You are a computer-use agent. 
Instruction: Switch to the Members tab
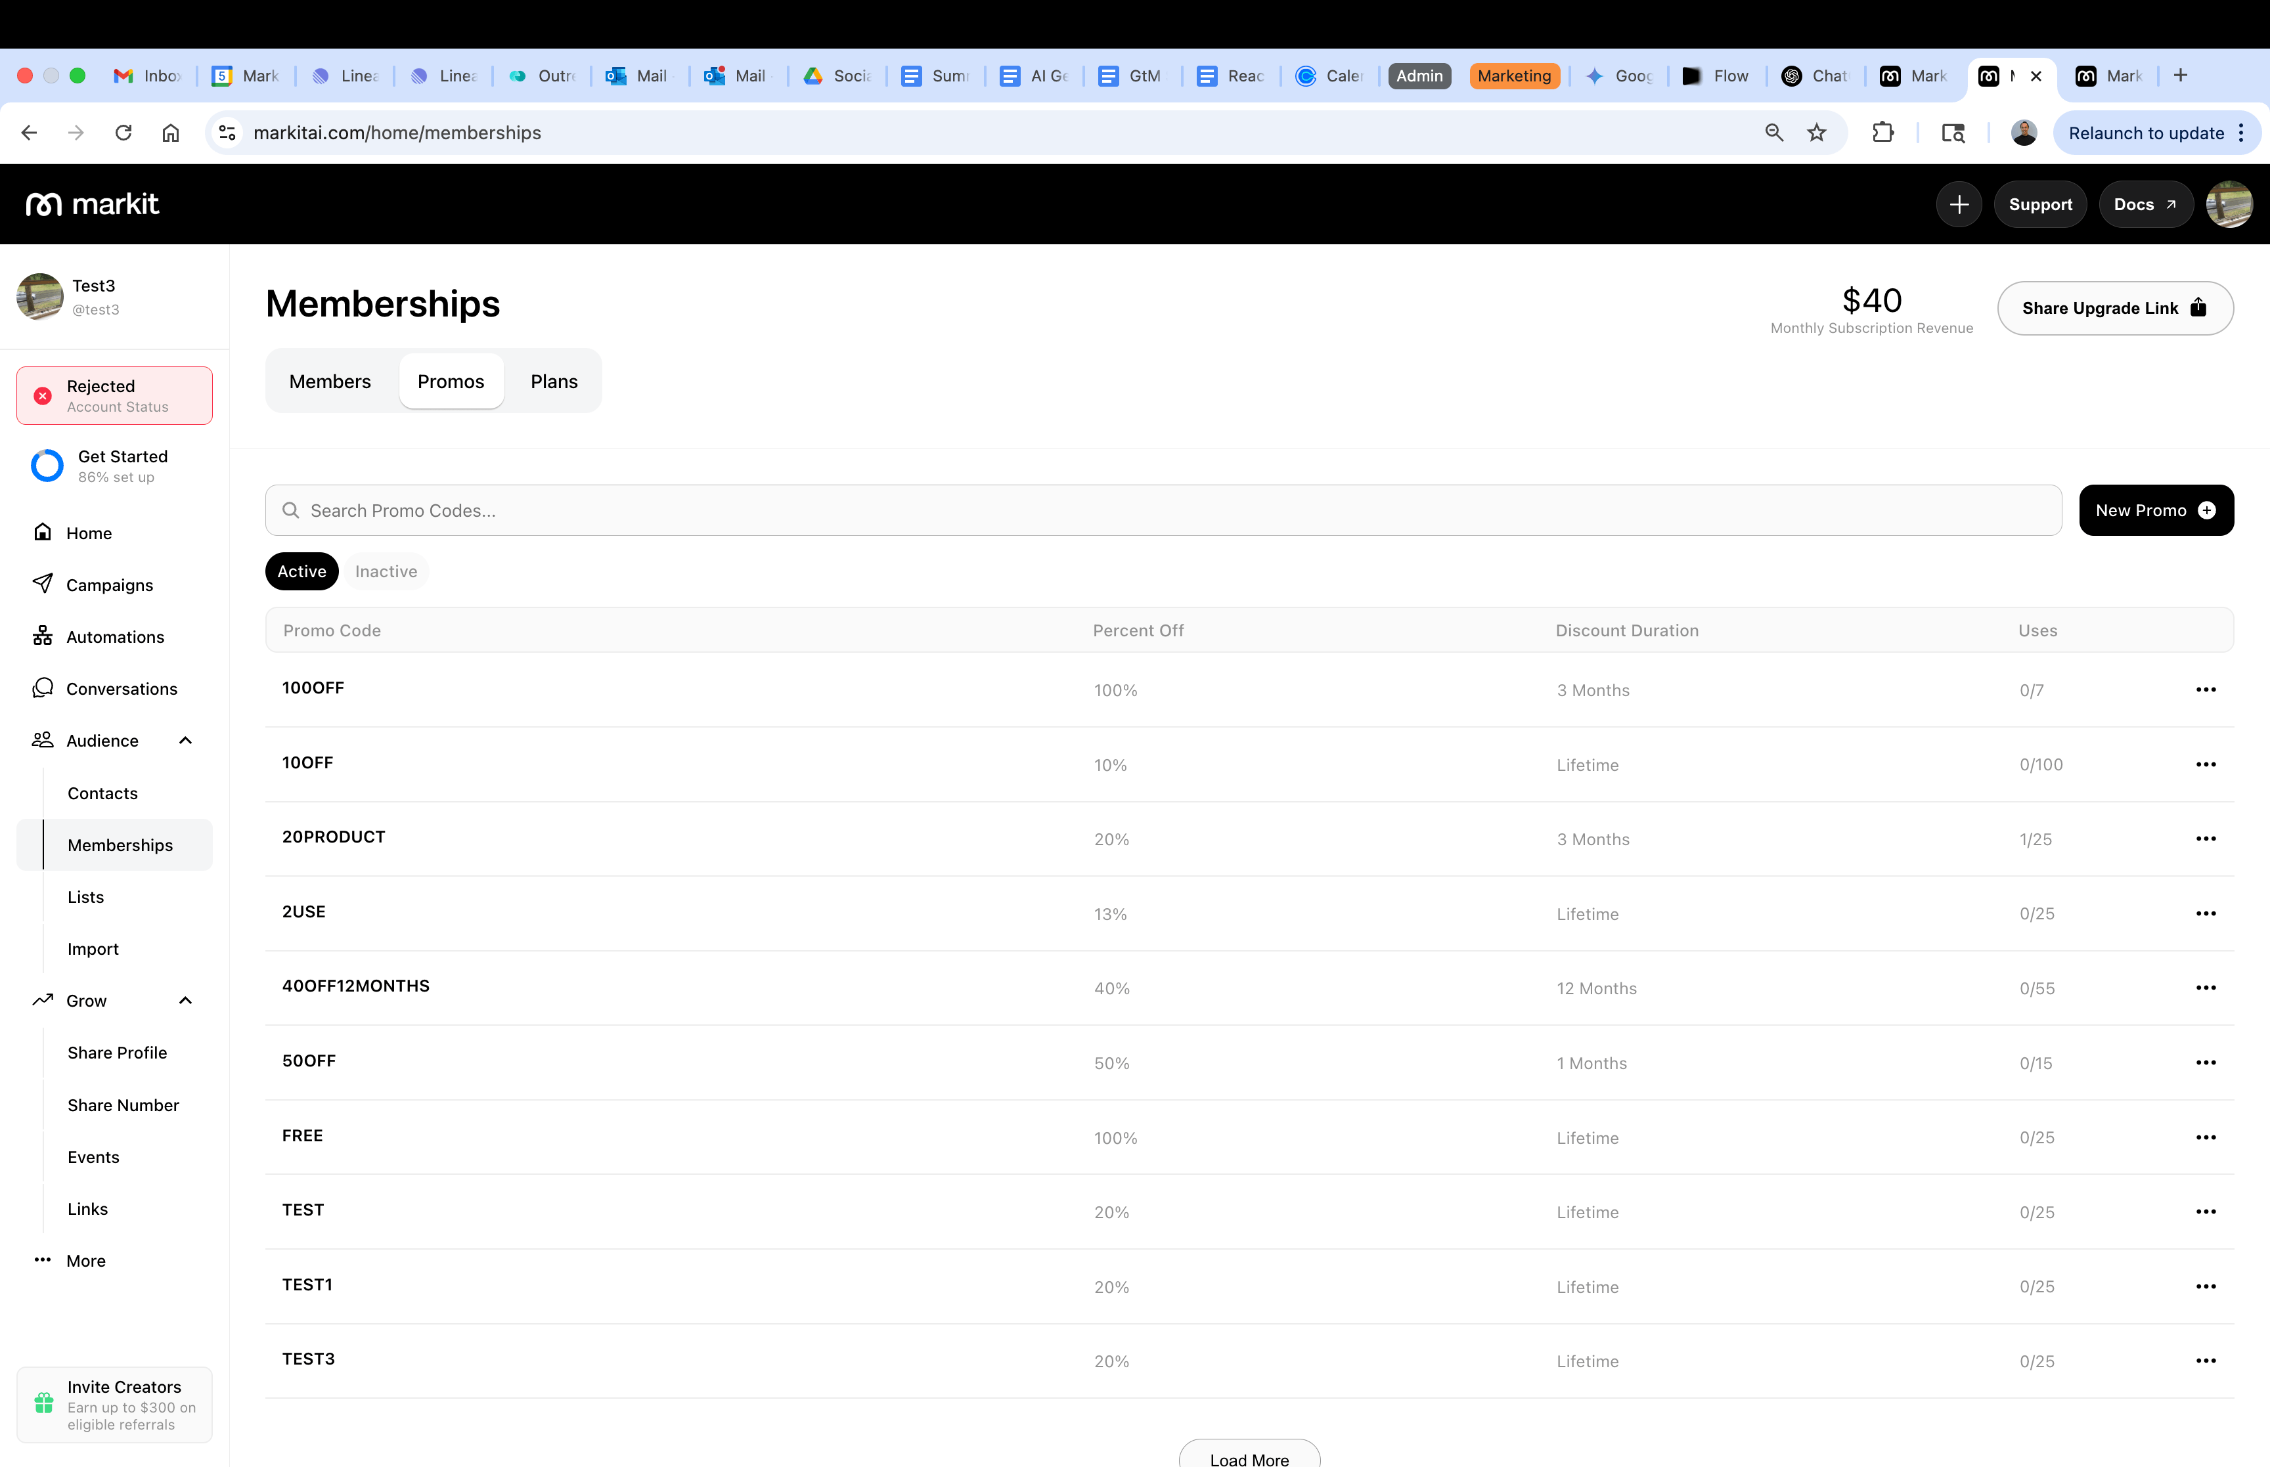point(330,381)
